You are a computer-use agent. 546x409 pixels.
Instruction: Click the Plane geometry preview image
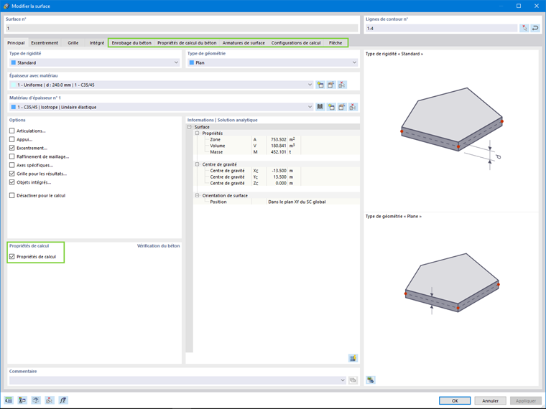click(x=451, y=283)
